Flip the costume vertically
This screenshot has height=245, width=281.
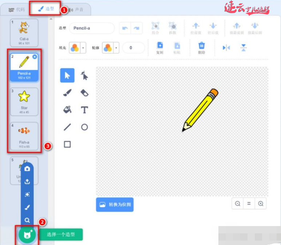pyautogui.click(x=244, y=48)
